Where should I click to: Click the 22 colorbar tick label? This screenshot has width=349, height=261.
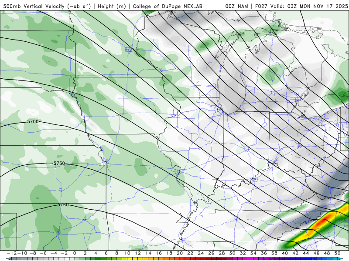(190, 253)
